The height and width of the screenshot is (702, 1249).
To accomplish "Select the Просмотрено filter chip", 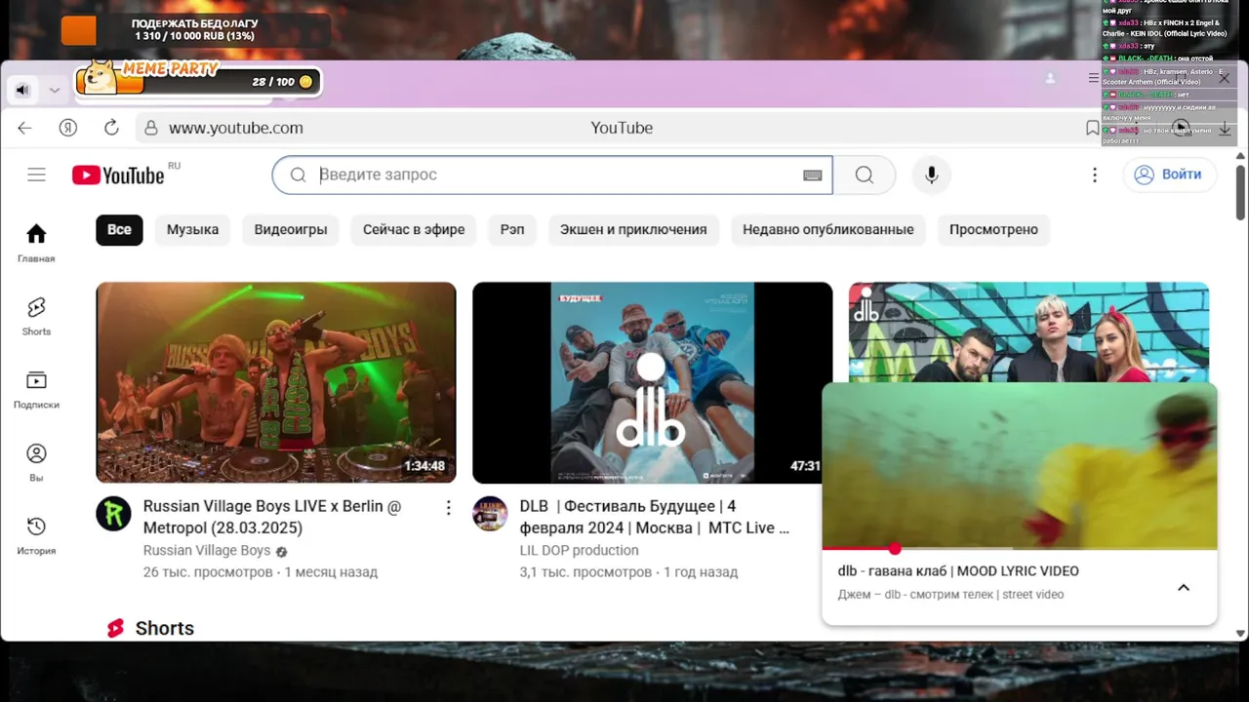I will point(993,230).
